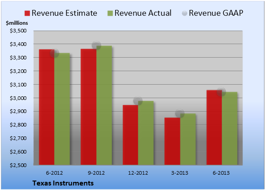Screen dimensions: 265x190
Task: Click the '3-2013' x-axis label
Action: tap(180, 173)
